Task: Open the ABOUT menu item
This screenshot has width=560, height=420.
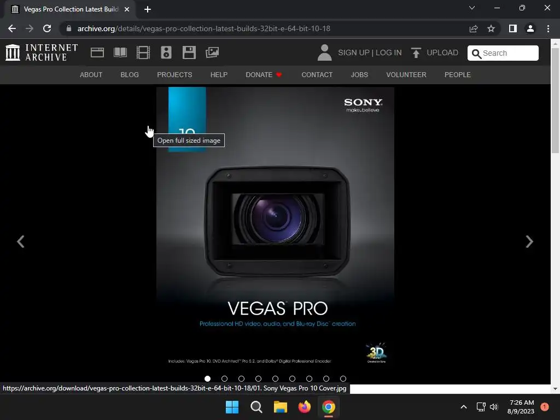Action: [91, 74]
